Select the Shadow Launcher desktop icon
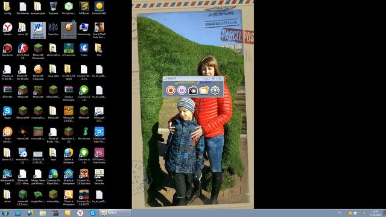This screenshot has height=217, width=386. [53, 29]
